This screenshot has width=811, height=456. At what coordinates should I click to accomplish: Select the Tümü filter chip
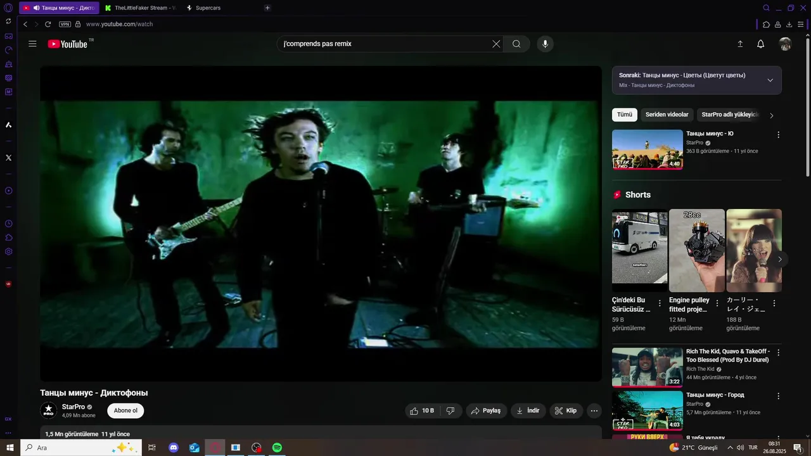click(x=625, y=115)
